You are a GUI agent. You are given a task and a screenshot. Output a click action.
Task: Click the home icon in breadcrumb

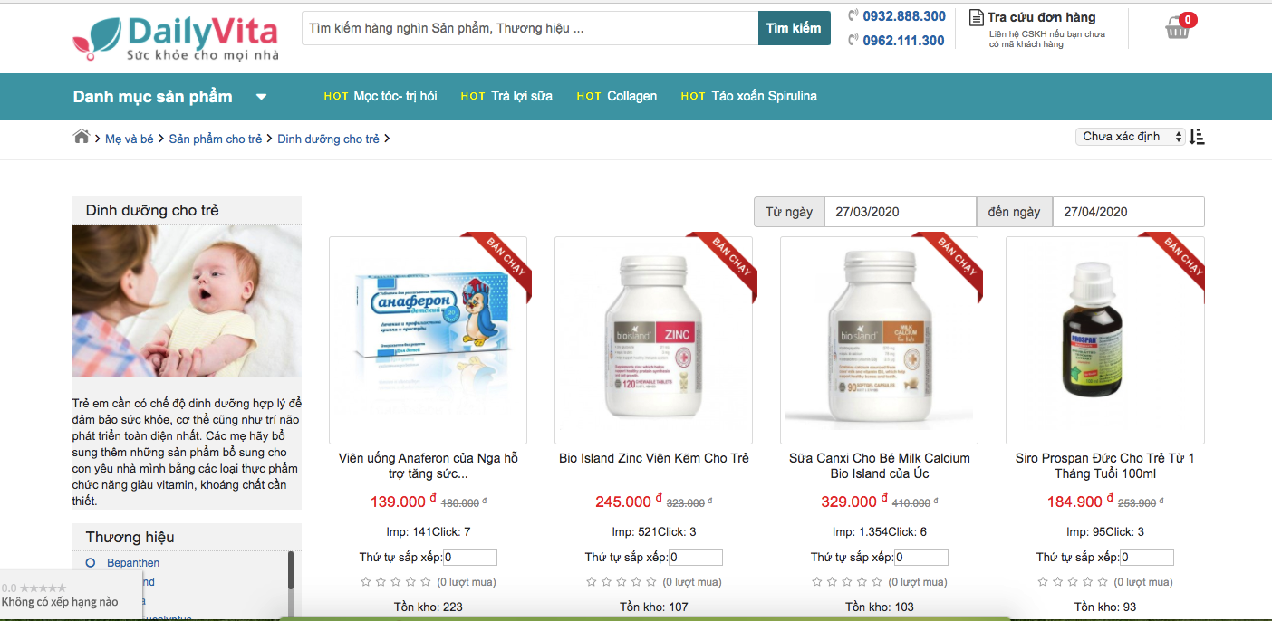82,137
